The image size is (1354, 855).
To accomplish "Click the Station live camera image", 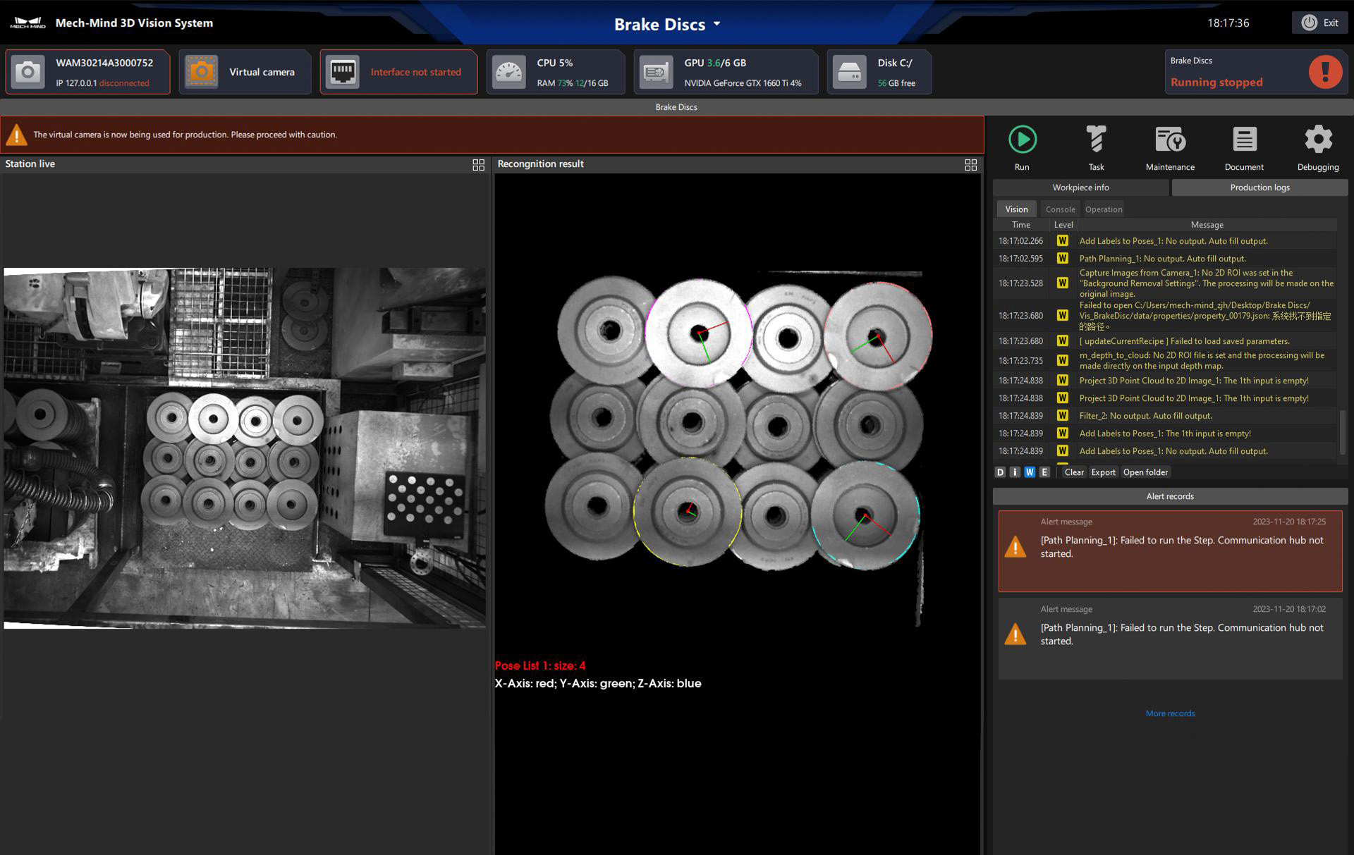I will [245, 448].
